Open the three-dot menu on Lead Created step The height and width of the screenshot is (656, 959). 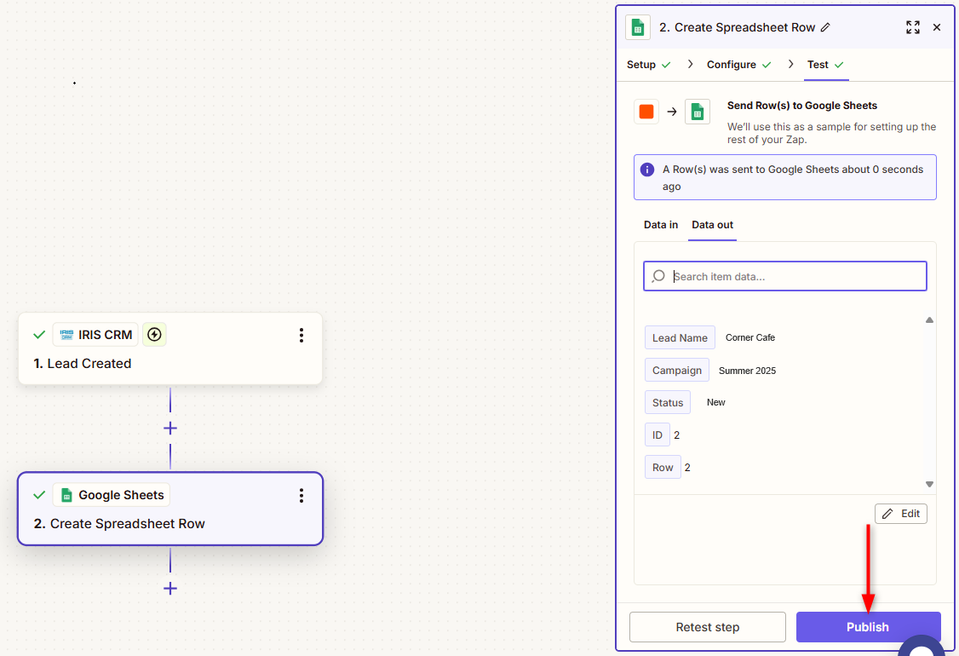[x=301, y=335]
